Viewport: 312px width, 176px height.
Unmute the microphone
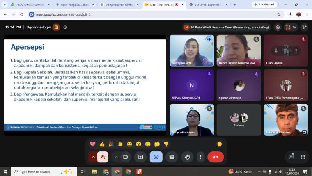[x=103, y=157]
